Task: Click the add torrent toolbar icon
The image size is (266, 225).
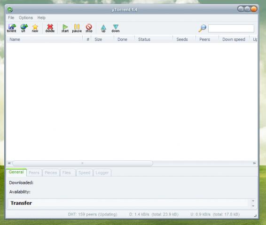Action: (x=12, y=28)
